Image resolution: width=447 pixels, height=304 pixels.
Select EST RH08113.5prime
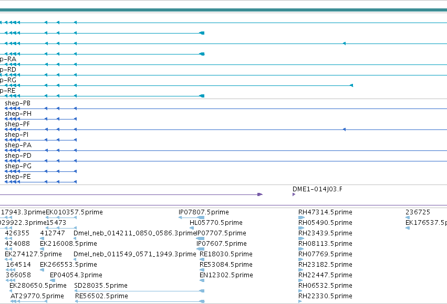pos(325,244)
